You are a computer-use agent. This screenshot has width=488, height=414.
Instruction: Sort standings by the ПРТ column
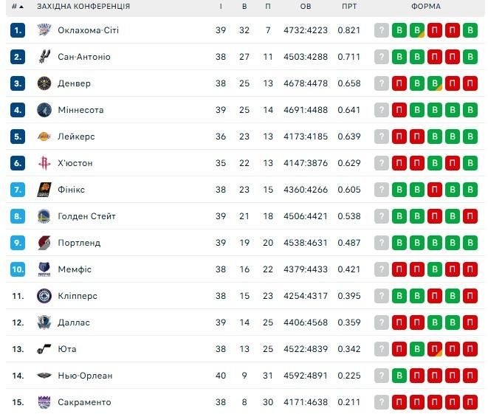349,7
